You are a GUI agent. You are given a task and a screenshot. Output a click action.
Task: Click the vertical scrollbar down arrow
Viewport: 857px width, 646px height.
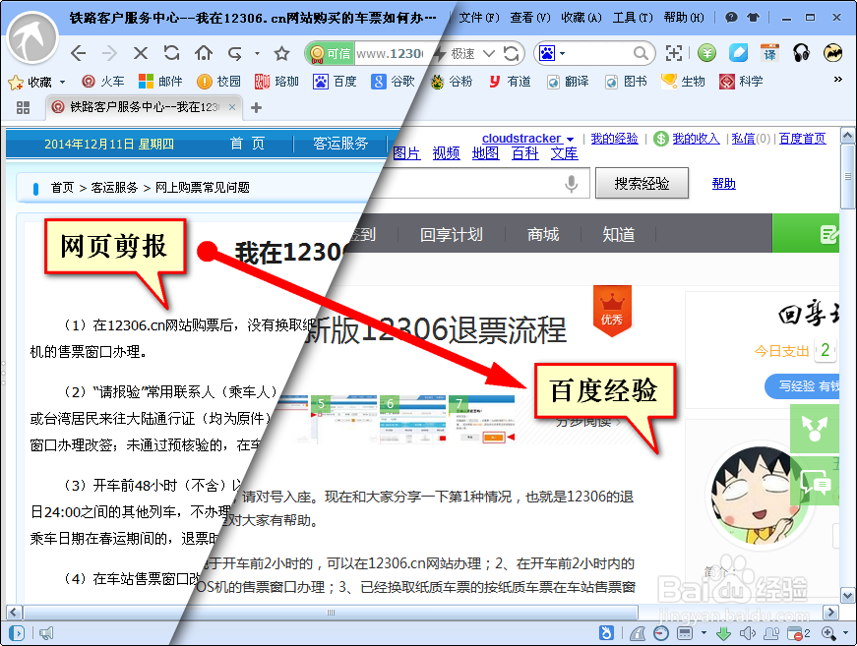pos(848,596)
